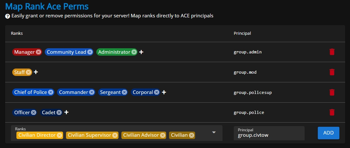The height and width of the screenshot is (148, 350).
Task: Remove the Staff rank chip
Action: click(28, 72)
